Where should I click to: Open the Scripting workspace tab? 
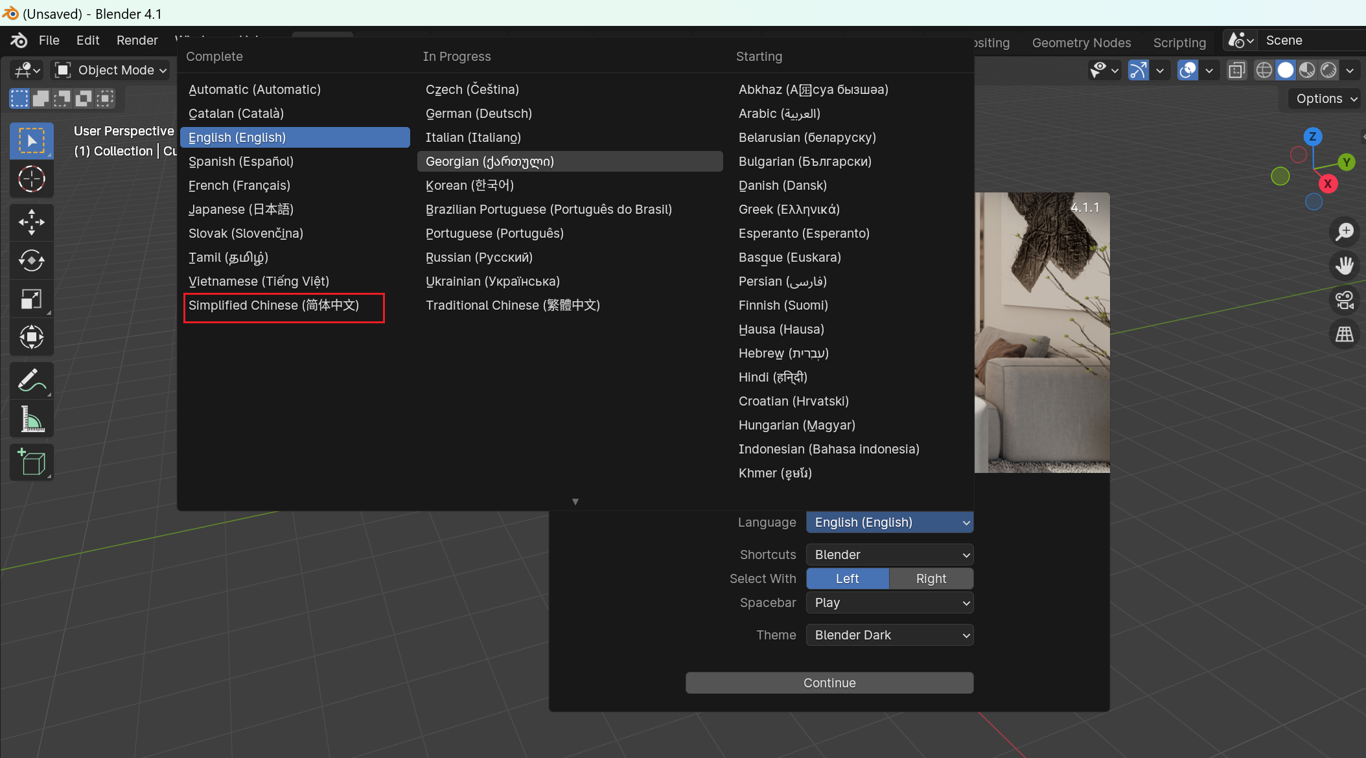[1179, 43]
